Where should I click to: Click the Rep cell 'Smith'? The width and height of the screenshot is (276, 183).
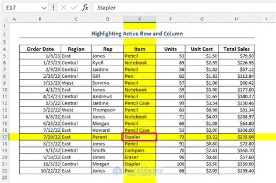point(108,150)
